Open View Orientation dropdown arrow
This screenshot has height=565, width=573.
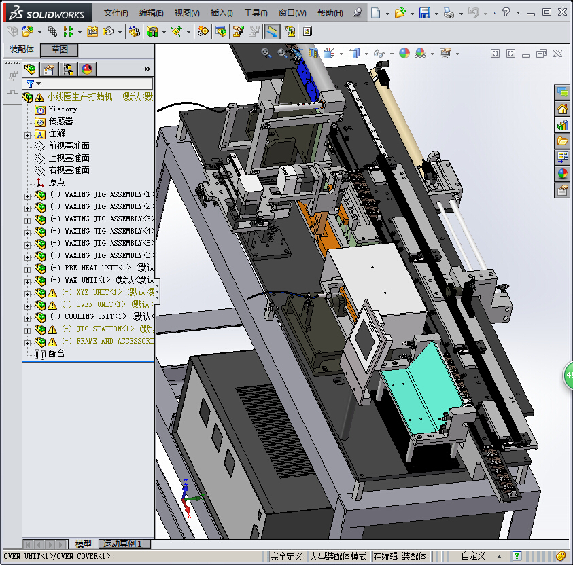click(341, 54)
